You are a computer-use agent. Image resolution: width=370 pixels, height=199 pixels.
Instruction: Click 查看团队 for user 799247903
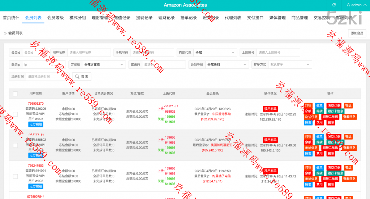tap(349, 179)
